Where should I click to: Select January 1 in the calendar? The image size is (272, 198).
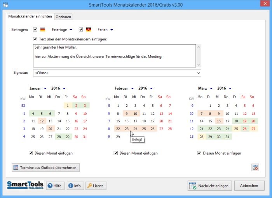point(68,106)
